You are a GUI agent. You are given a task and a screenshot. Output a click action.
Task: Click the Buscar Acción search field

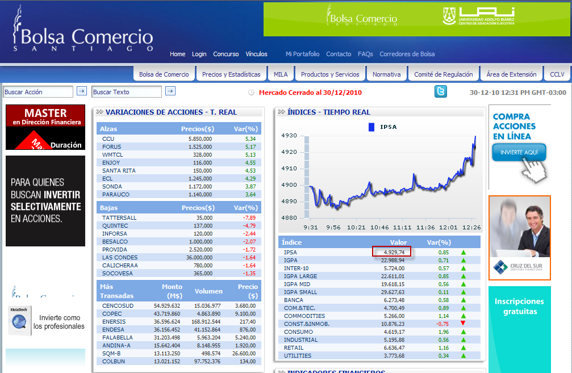[38, 92]
